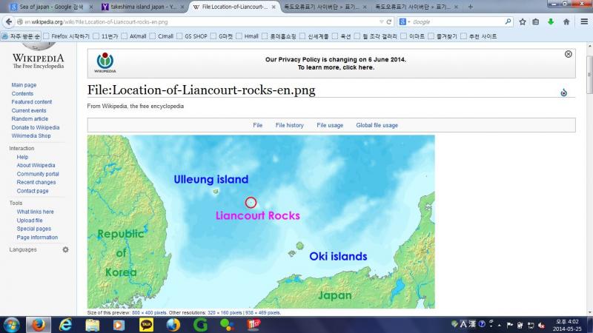Close the File:Location-of-Liancourt tab

[274, 7]
